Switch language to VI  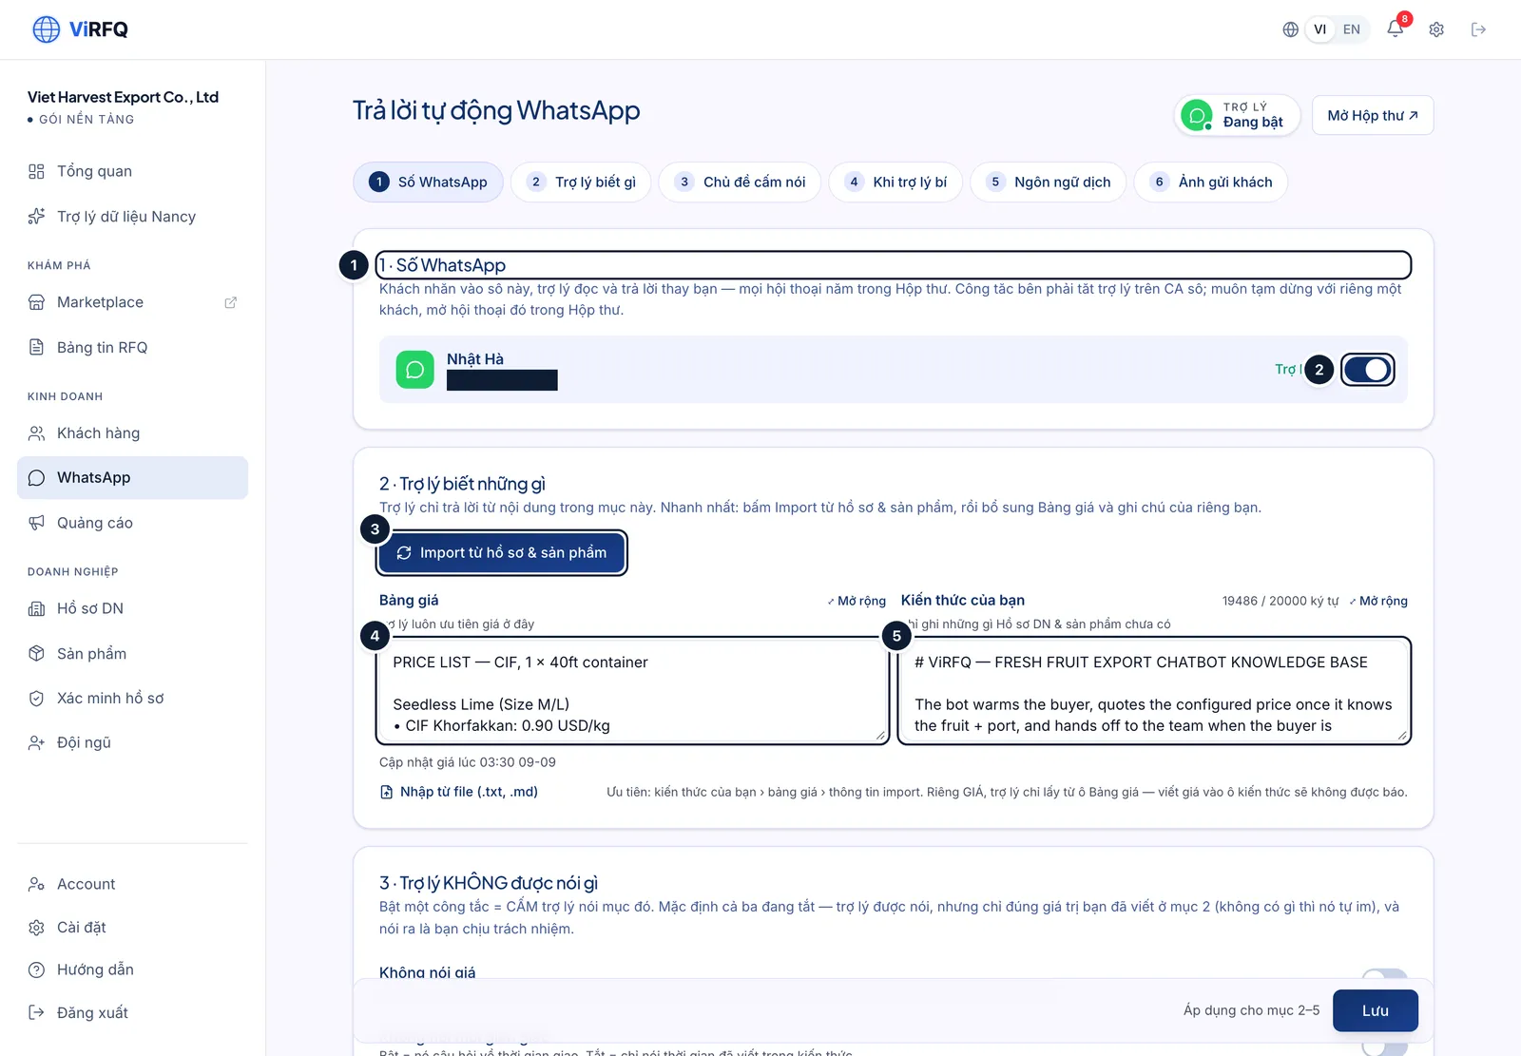coord(1319,29)
